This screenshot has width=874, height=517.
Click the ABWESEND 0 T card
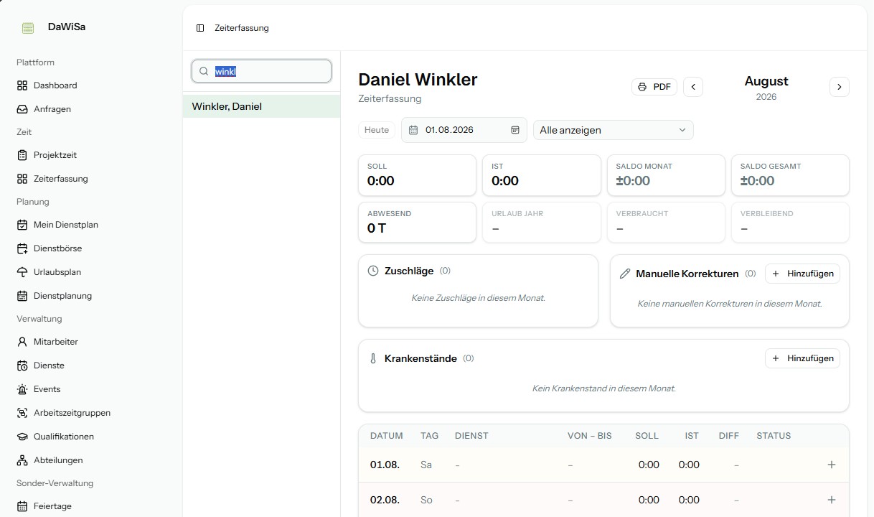coord(417,223)
